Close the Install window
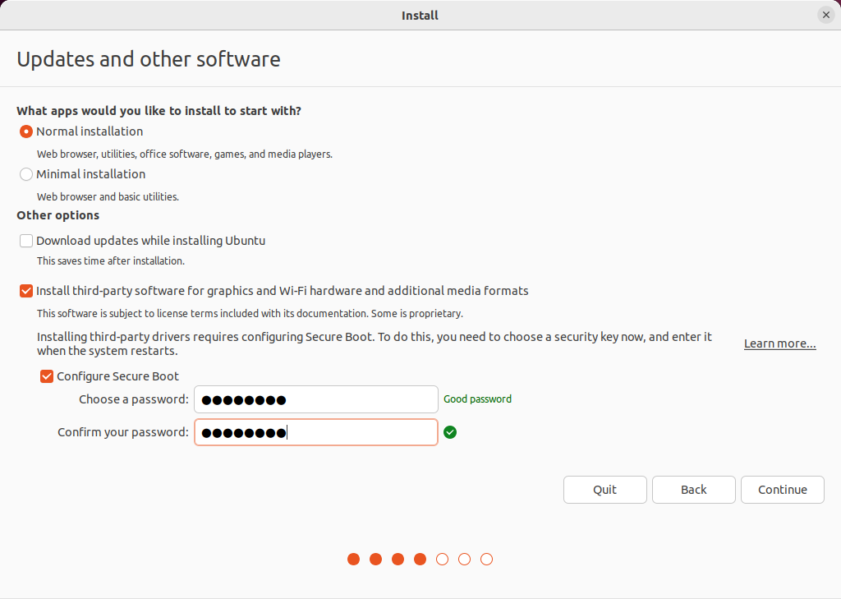This screenshot has height=599, width=841. (x=826, y=15)
